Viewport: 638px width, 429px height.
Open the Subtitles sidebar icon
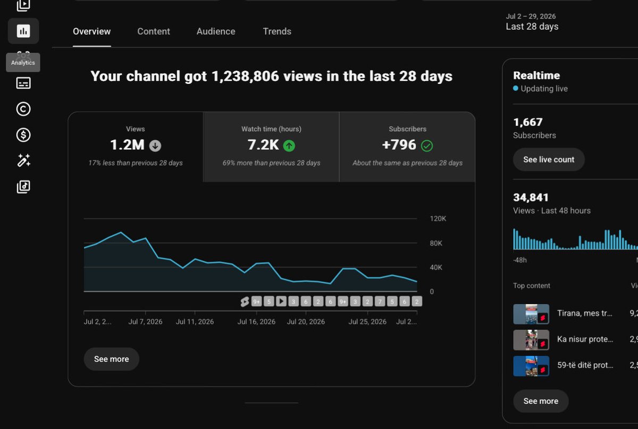click(x=23, y=83)
